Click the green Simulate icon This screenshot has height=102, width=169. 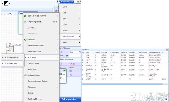pos(25,40)
